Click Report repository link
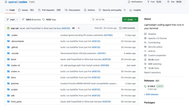The width and height of the screenshot is (189, 106). [152, 72]
